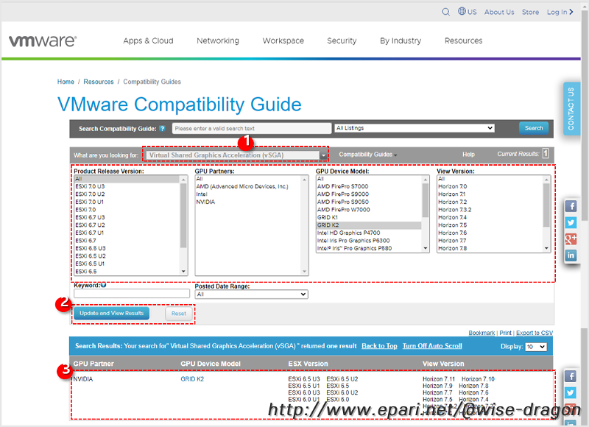The image size is (589, 427).
Task: Focus the compatibility guide search text field
Action: (252, 128)
